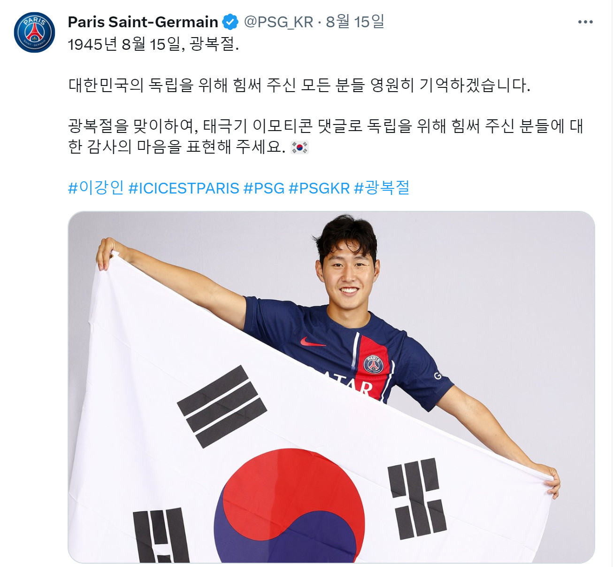Open the three-dot more options menu
This screenshot has width=613, height=567.
pos(585,22)
